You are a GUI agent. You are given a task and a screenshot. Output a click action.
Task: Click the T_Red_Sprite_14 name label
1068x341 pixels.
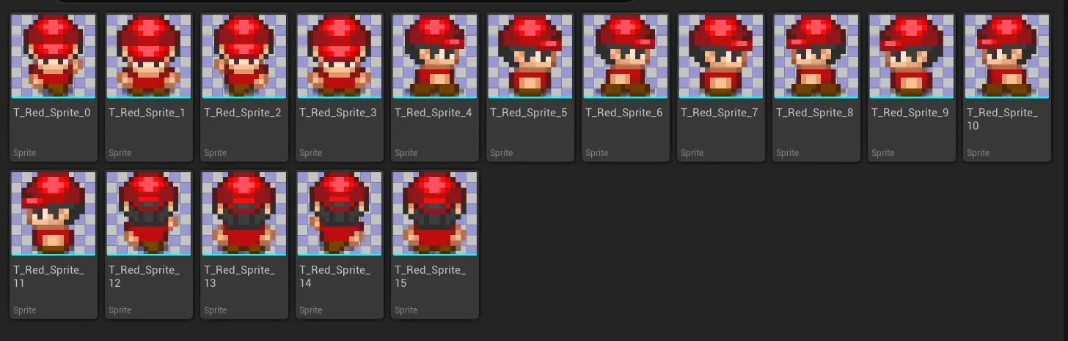click(335, 277)
